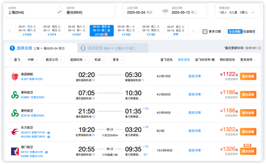266x164 pixels.
Task: Choose the 05-07 to 05-16 date option
Action: tap(176, 31)
